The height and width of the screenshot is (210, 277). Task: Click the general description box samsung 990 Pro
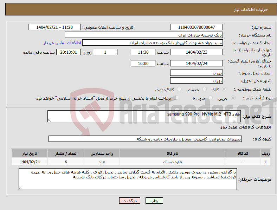point(144,116)
